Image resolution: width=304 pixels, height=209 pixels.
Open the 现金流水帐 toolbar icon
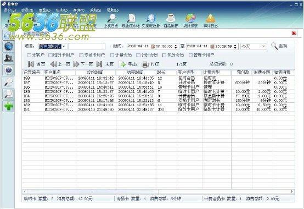coord(131,19)
